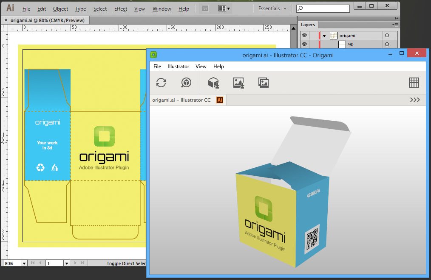This screenshot has width=431, height=280.
Task: Click the grid icon in the Origami toolbar
Action: 414,83
